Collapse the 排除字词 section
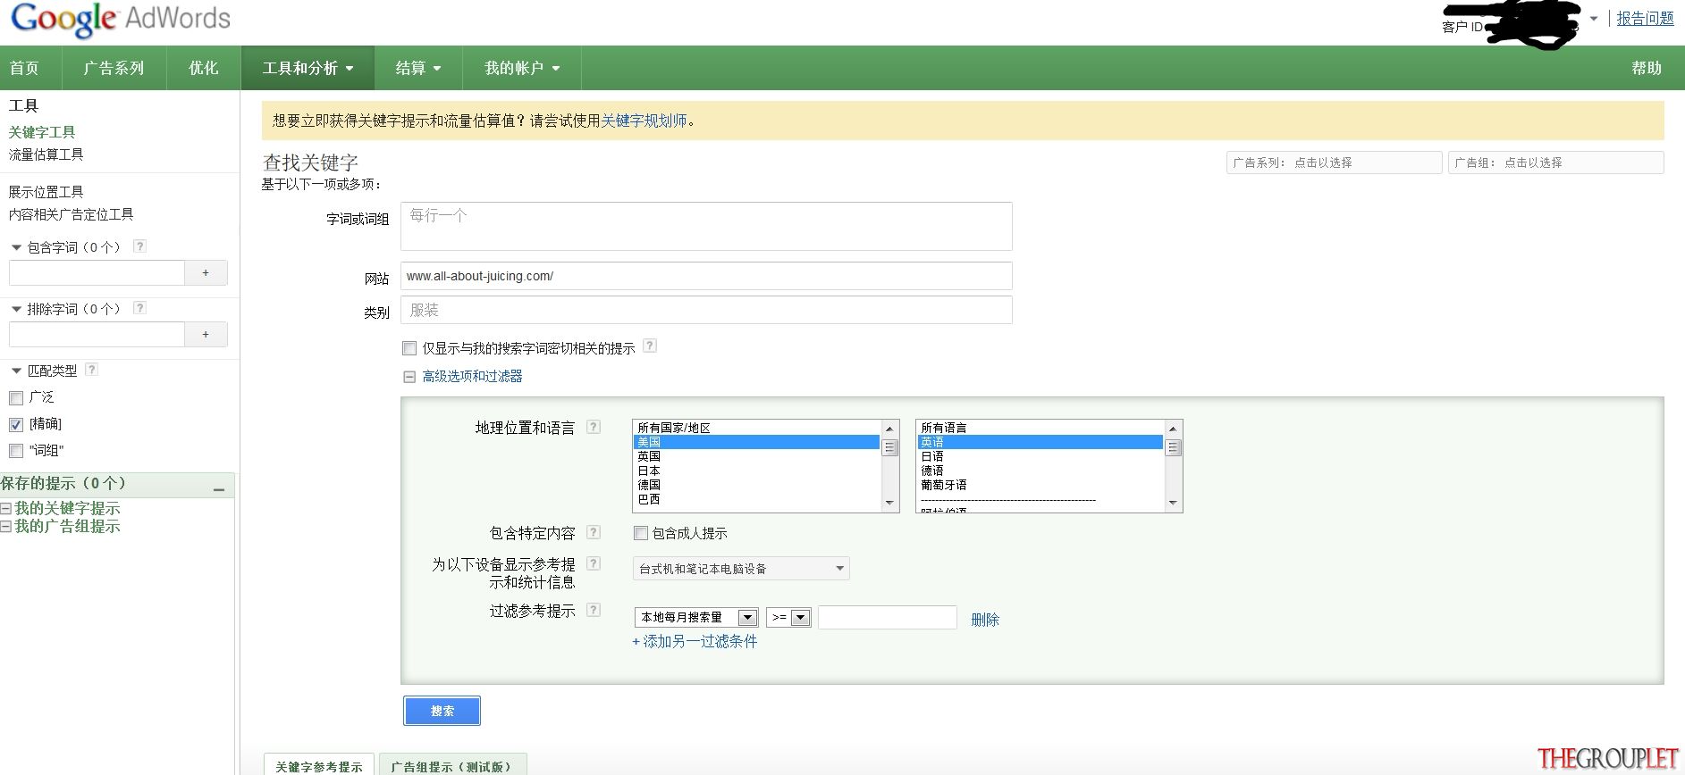 [16, 309]
